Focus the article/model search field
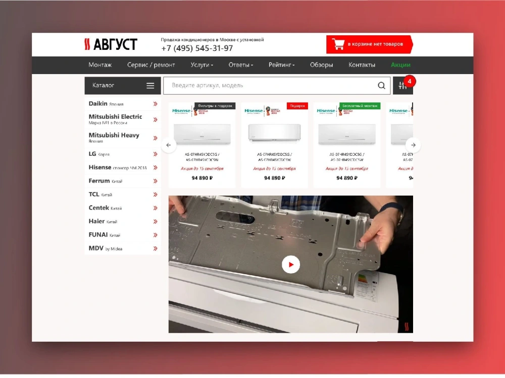The height and width of the screenshot is (378, 505). pyautogui.click(x=270, y=86)
